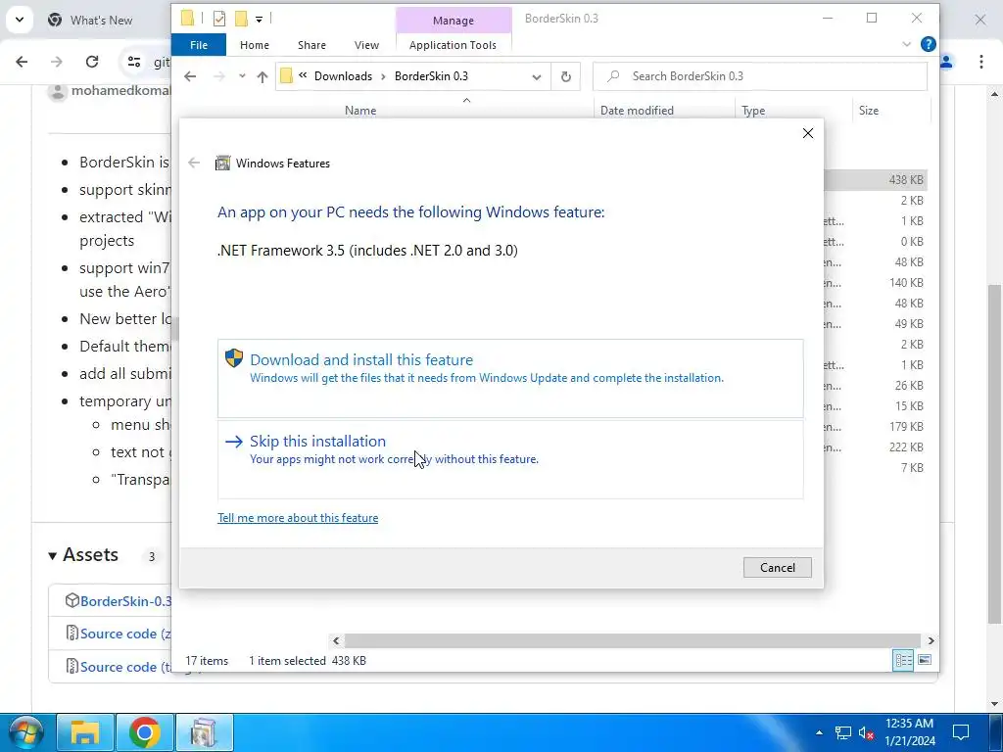The height and width of the screenshot is (752, 1003).
Task: Open the View ribbon tab
Action: tap(366, 45)
